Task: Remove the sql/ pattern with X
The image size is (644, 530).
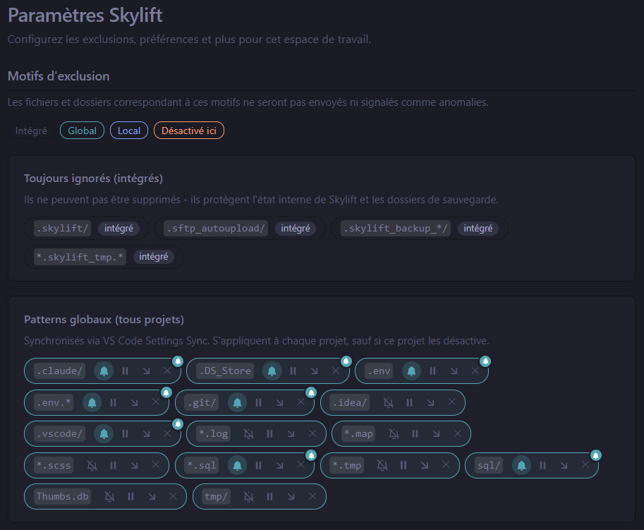Action: [585, 464]
